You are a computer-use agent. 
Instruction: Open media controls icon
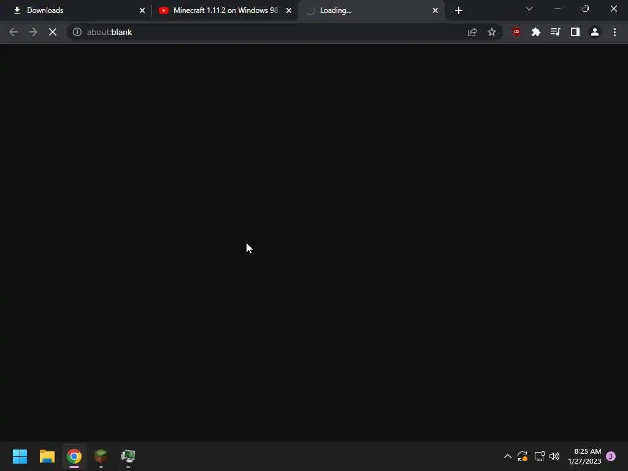coord(555,32)
